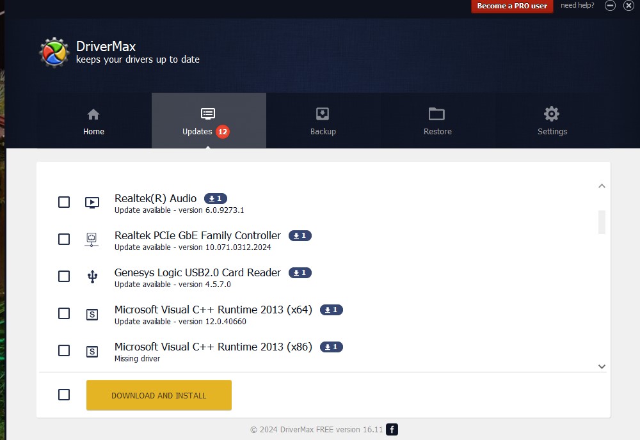Click the Missing driver status text

(x=137, y=359)
